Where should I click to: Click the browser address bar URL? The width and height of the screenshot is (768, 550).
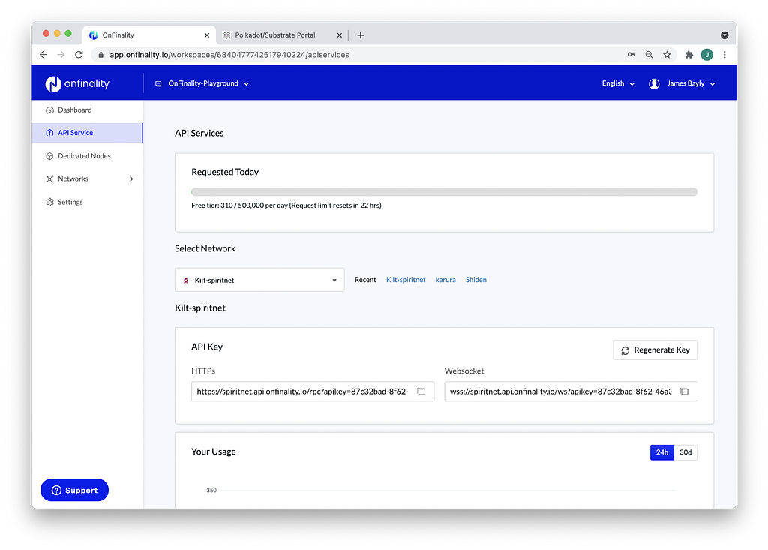point(229,55)
